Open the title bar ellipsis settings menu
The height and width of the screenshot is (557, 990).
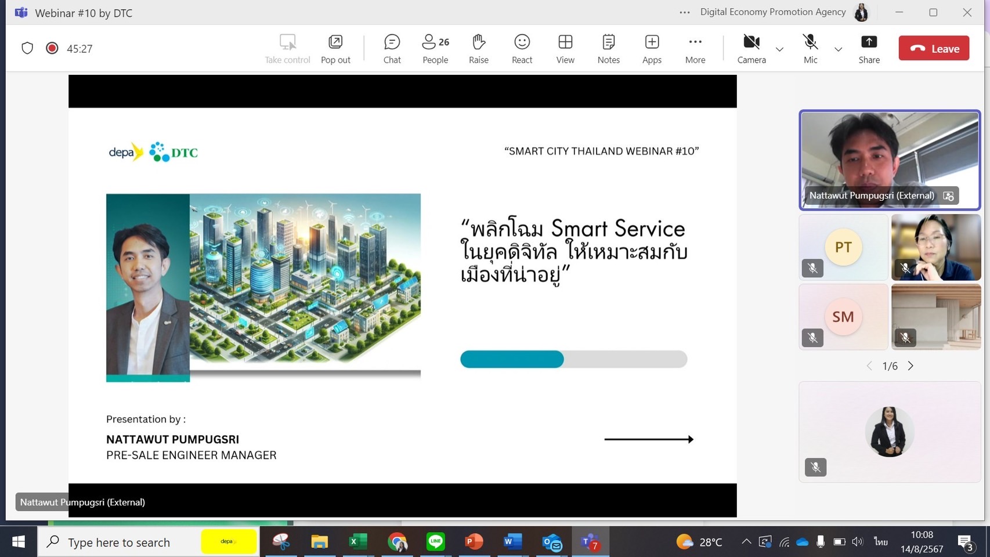pyautogui.click(x=685, y=12)
